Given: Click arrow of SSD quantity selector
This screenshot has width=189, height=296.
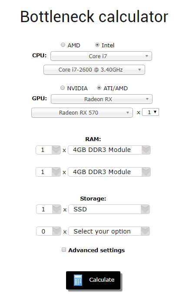Looking at the screenshot, I should 56,209.
